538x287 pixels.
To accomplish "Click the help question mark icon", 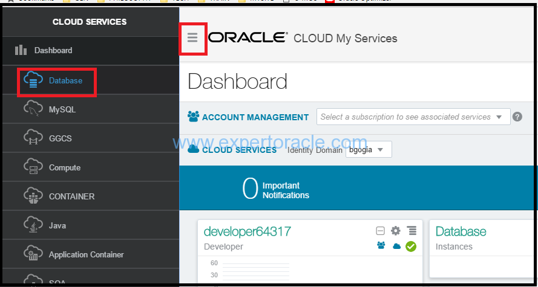I will (x=517, y=117).
